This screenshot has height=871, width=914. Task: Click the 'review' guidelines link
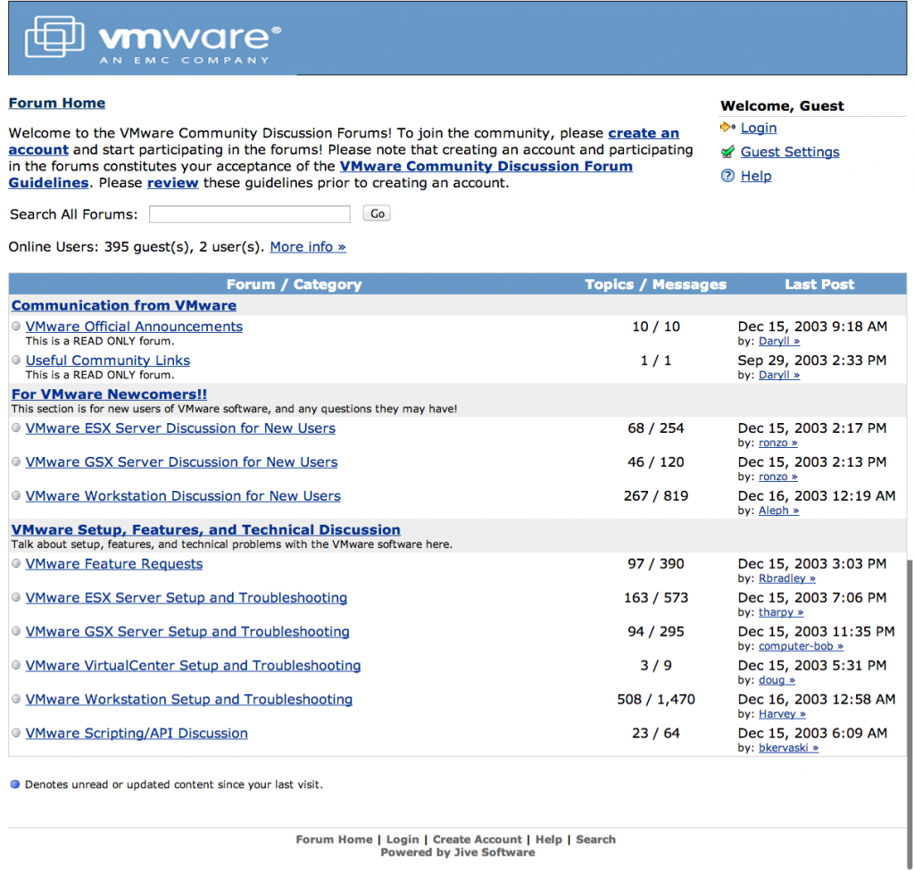172,183
